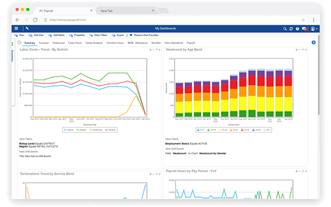Toggle 65+ age band in headcount legend
This screenshot has height=207, width=331.
coord(267,130)
